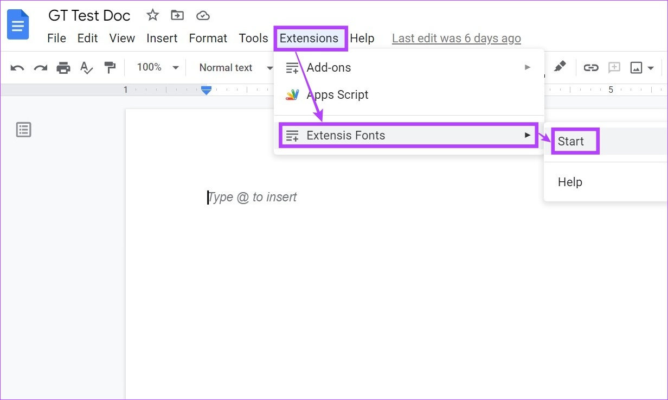Undo the last action
This screenshot has height=400, width=668.
[17, 68]
